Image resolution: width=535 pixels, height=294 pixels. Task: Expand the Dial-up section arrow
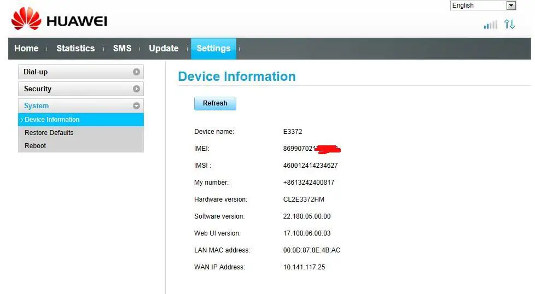pyautogui.click(x=136, y=72)
